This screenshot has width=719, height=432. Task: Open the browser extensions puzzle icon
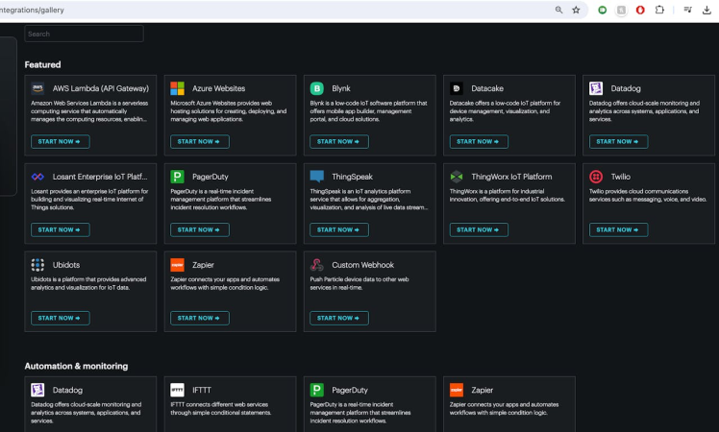[x=660, y=10]
